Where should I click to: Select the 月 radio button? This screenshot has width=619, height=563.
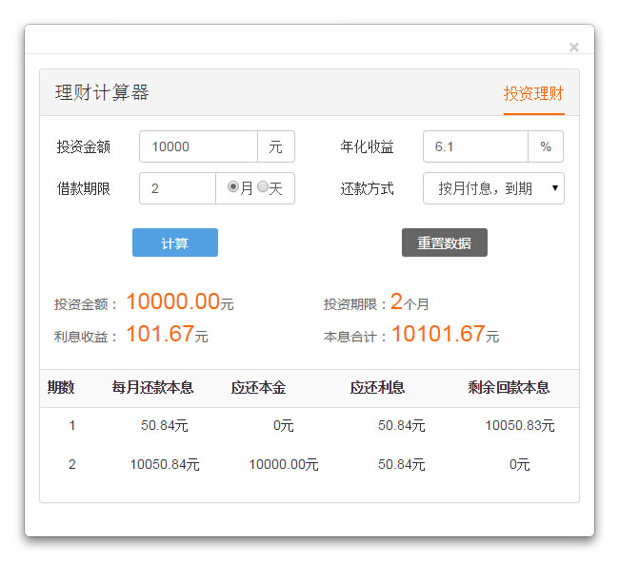click(x=233, y=187)
